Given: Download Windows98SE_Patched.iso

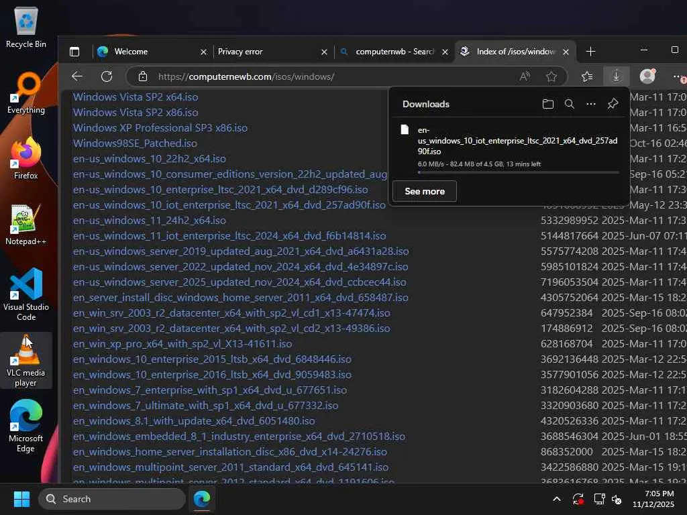Looking at the screenshot, I should coord(135,144).
